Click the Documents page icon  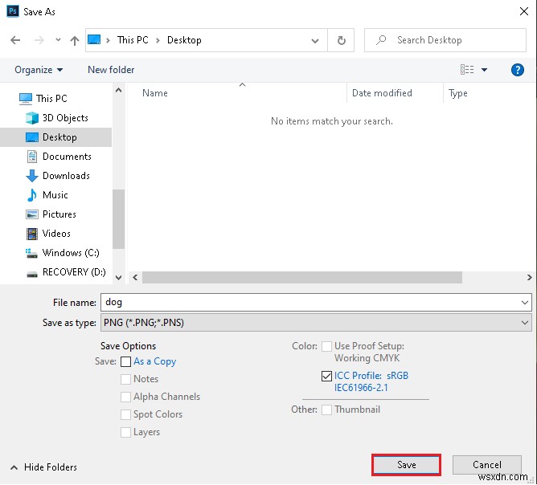(x=32, y=157)
